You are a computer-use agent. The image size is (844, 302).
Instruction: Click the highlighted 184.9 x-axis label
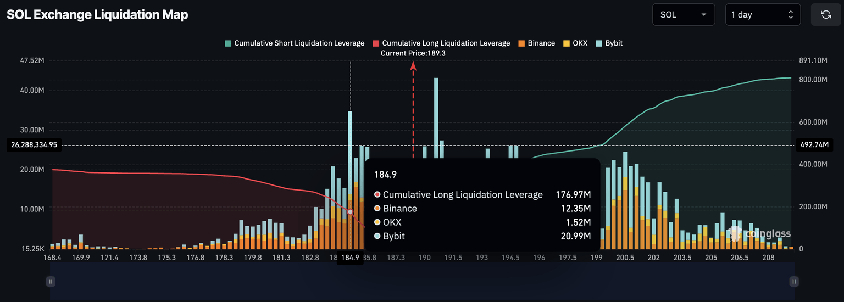(x=350, y=258)
